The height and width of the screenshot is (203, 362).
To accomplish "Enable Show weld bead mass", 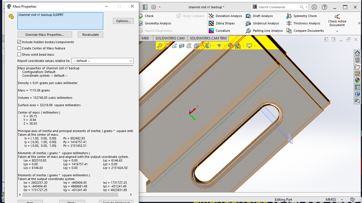I will tap(19, 55).
